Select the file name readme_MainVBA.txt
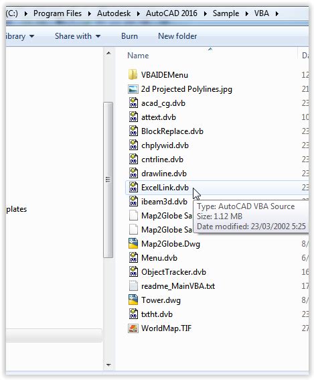The height and width of the screenshot is (380, 314). point(178,286)
